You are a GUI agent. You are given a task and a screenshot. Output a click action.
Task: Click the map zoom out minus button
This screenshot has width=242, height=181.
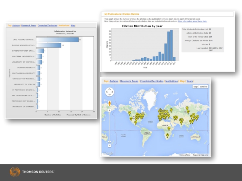tap(110, 145)
